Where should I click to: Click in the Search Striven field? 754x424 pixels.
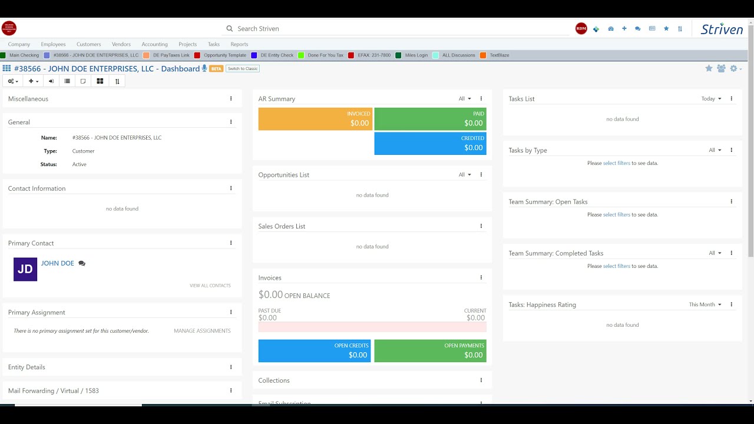pyautogui.click(x=398, y=28)
